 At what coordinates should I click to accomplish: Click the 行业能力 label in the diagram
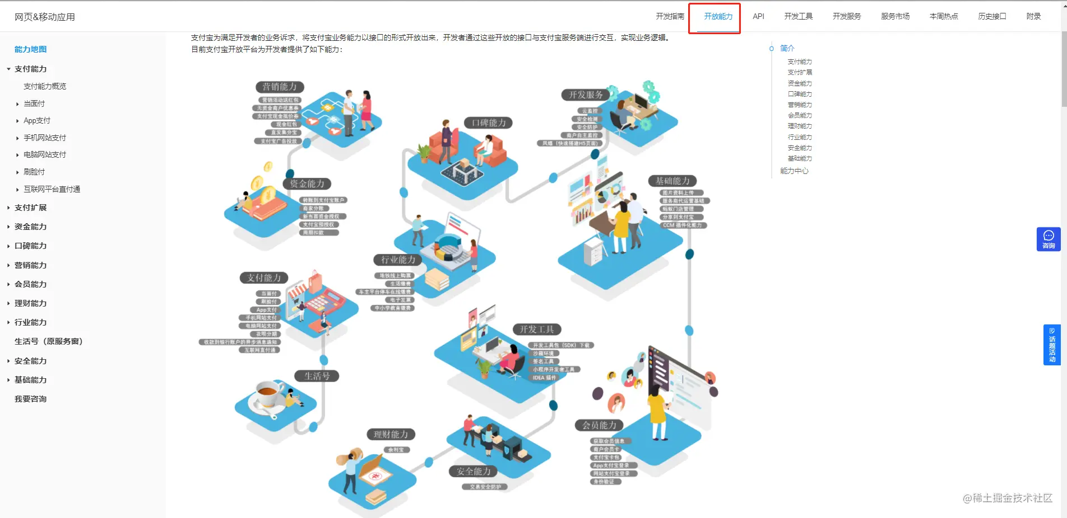tap(398, 260)
